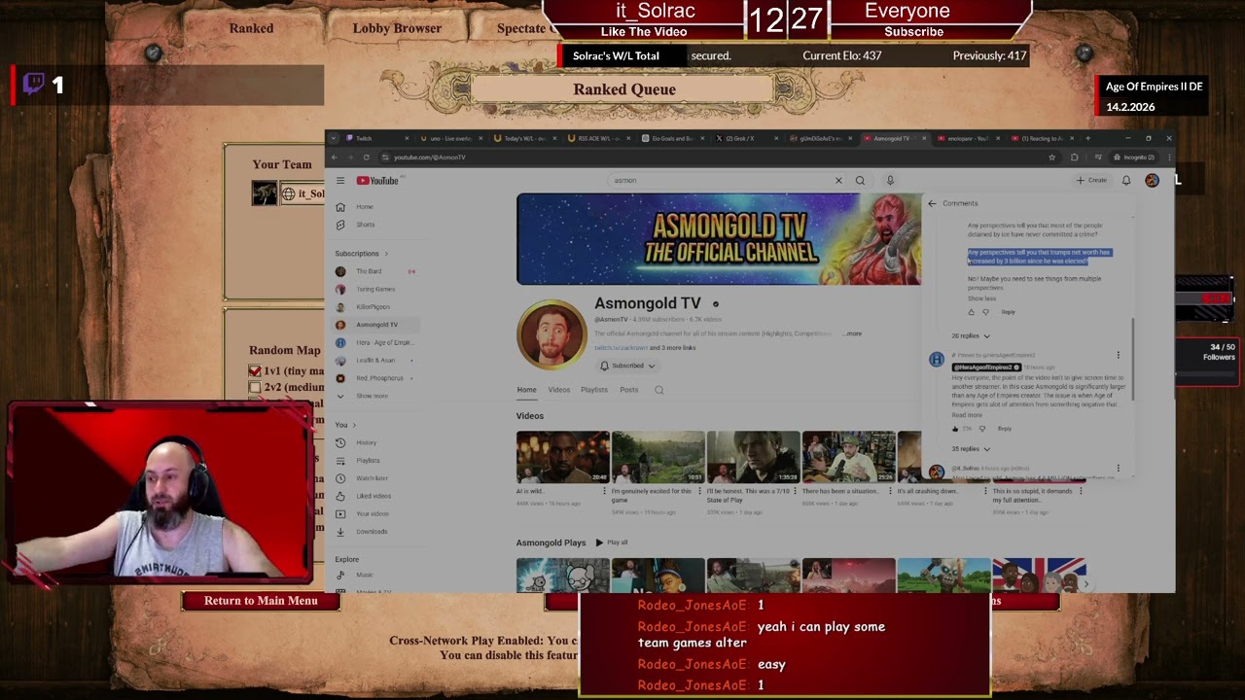Toggle the 1v1 (tiny map) checkbox
The image size is (1245, 700).
pyautogui.click(x=255, y=371)
